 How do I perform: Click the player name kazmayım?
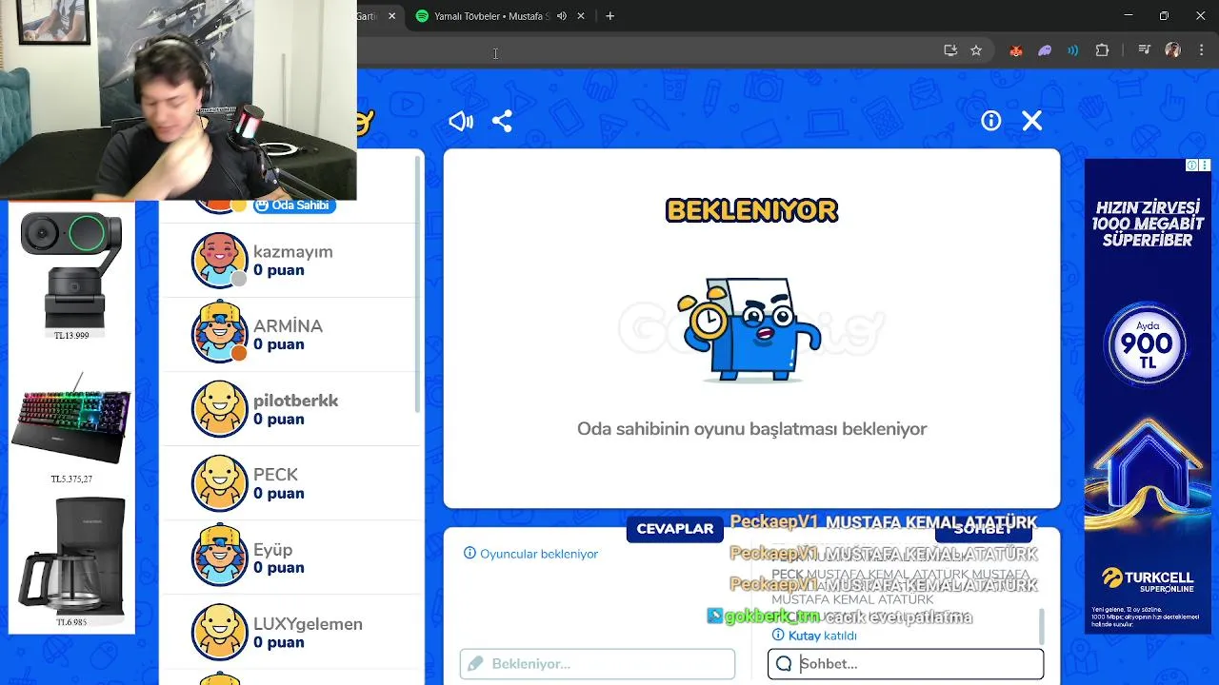coord(292,252)
